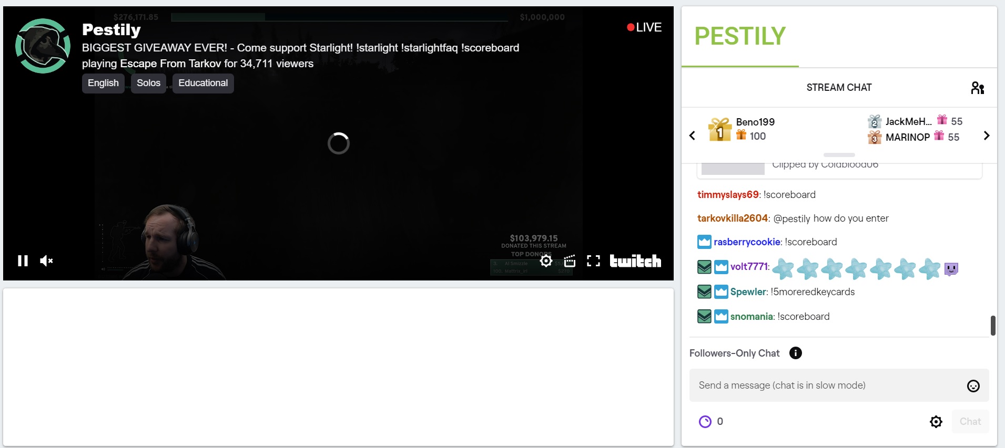Screen dimensions: 1005x448
Task: Open chat settings gear icon
Action: 936,422
